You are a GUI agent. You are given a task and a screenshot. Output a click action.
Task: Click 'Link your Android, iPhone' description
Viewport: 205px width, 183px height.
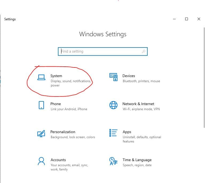coord(69,109)
